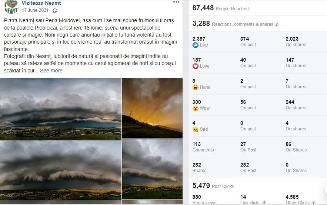Open the bottom-left dark shelf cloud photo
The image size is (327, 205).
click(x=60, y=170)
